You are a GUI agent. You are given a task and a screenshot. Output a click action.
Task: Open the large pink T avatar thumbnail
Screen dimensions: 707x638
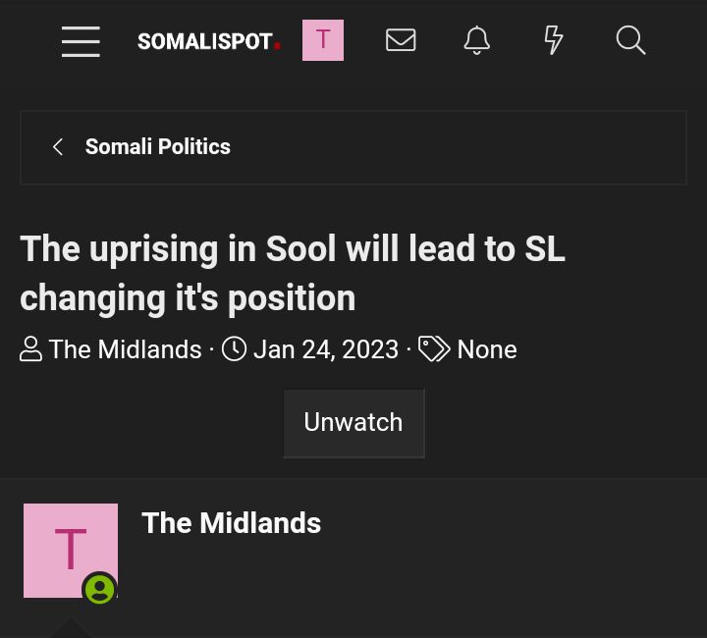[71, 551]
